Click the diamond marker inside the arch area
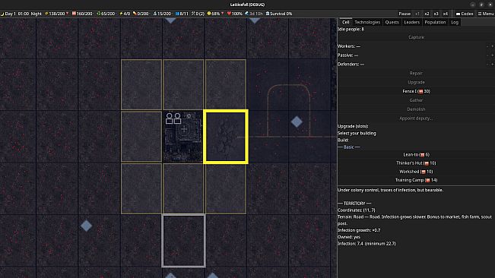The height and width of the screenshot is (278, 495). coord(297,122)
